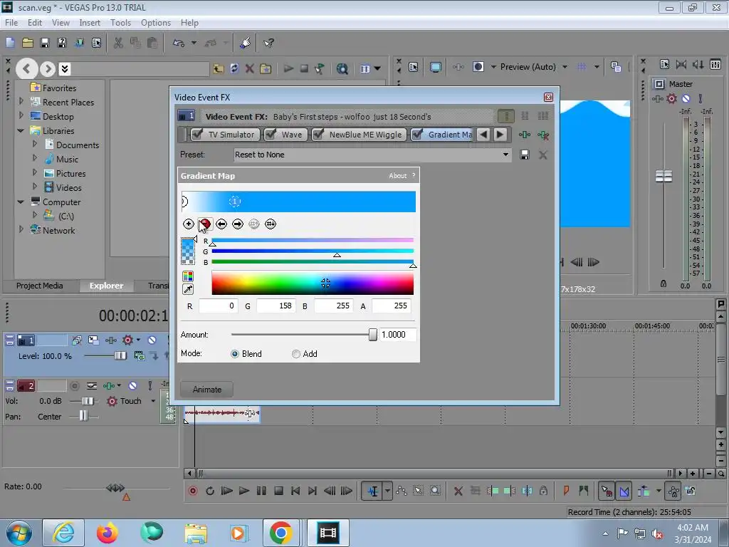Viewport: 729px width, 547px height.
Task: Pause playback in transport bar
Action: [x=261, y=491]
